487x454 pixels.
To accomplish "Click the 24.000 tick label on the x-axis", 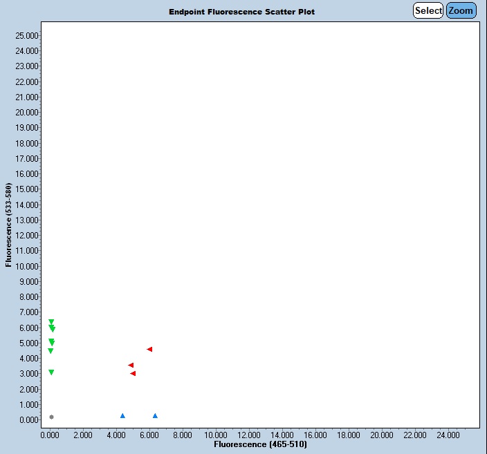I will (x=448, y=435).
